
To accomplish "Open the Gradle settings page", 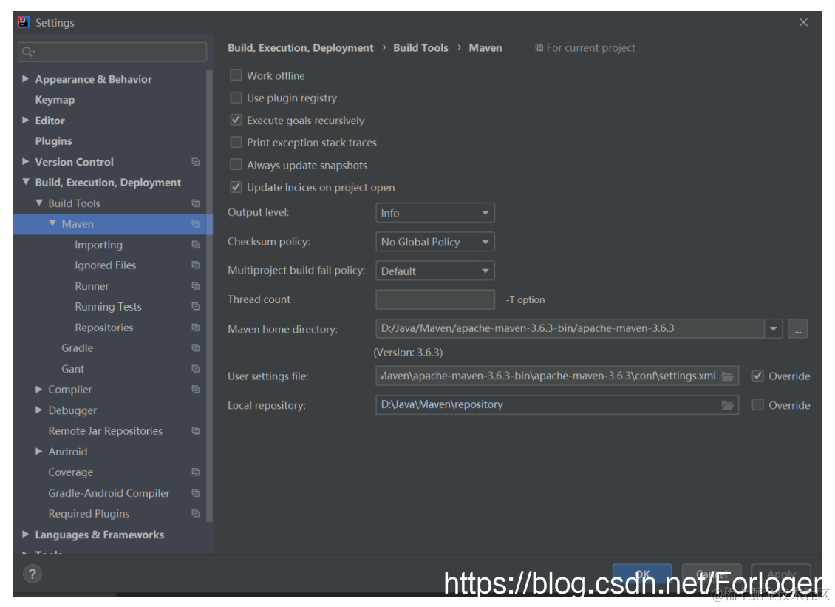I will 77,348.
